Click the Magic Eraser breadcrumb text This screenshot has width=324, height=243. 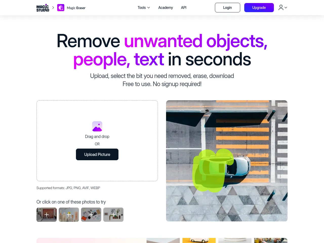(76, 8)
